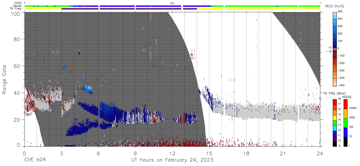Click the y-axis tick label '20'
This screenshot has width=360, height=166.
[17, 120]
